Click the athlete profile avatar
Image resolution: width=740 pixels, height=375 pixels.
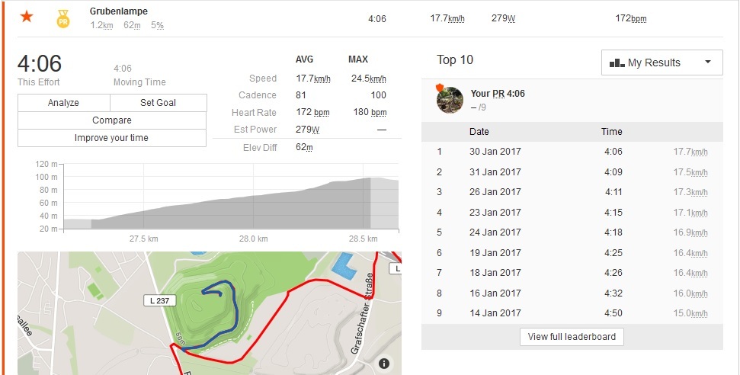(x=450, y=100)
